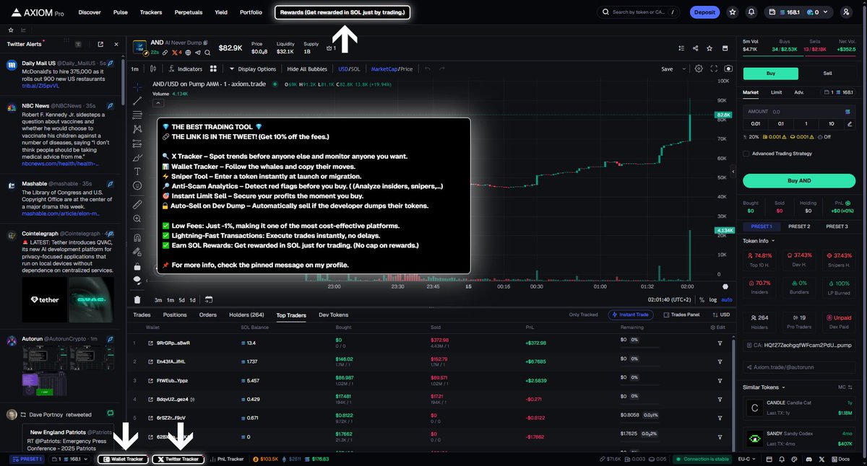
Task: Close the Twitter Alerts panel
Action: tap(116, 44)
